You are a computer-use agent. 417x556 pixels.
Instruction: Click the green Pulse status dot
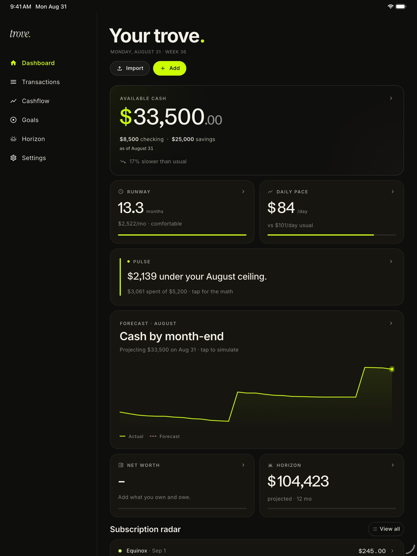(x=129, y=262)
